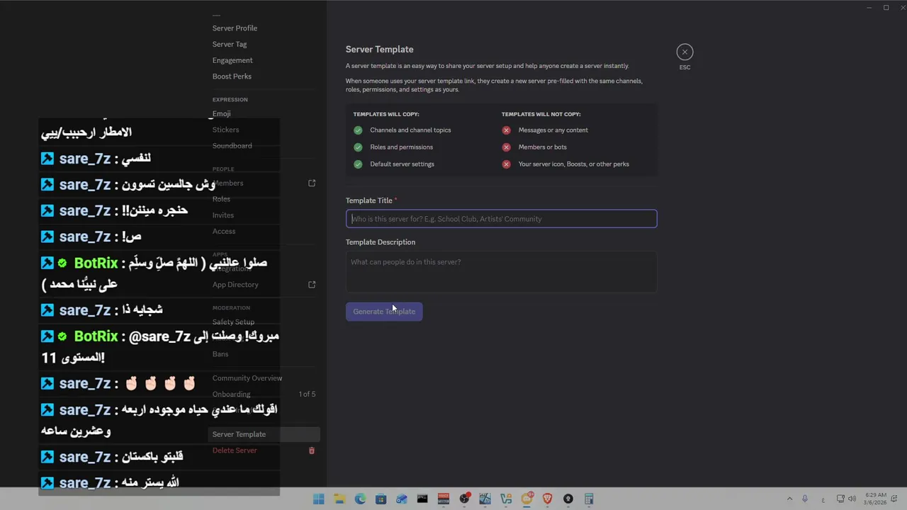Go to Engagement settings
The image size is (907, 510).
tap(232, 60)
